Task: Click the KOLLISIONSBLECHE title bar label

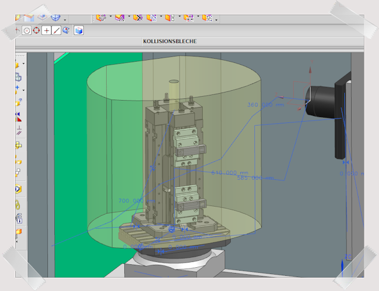Action: [x=169, y=41]
